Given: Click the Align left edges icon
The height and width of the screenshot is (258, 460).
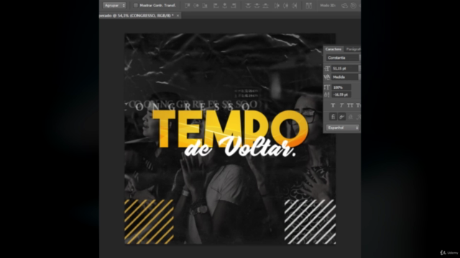Looking at the screenshot, I should click(216, 6).
